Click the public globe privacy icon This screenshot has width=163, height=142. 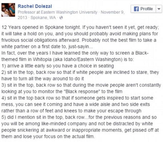(61, 18)
